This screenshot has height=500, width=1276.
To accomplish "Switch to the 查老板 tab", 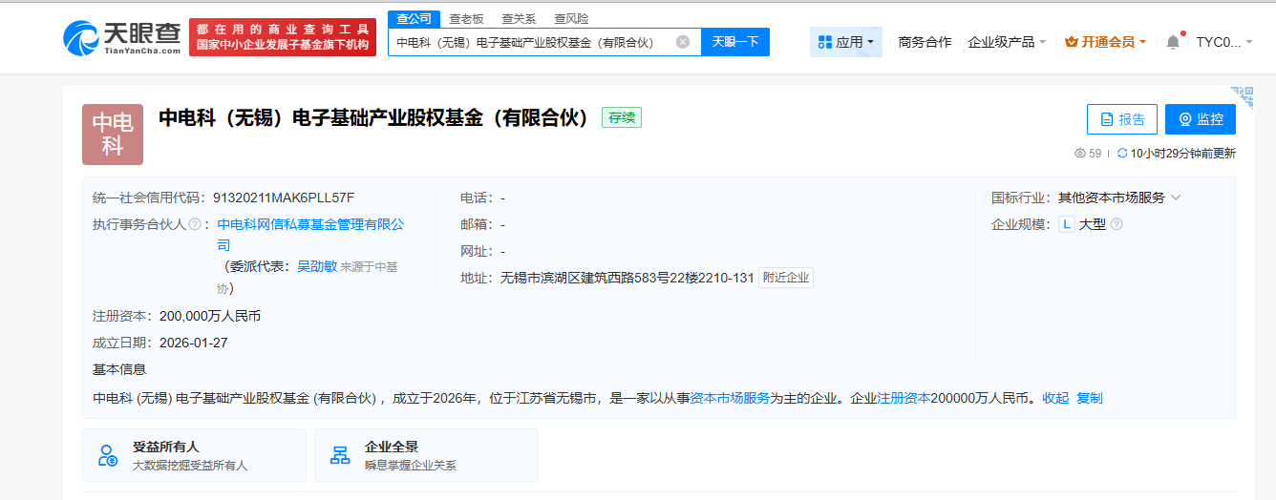I will pyautogui.click(x=467, y=18).
